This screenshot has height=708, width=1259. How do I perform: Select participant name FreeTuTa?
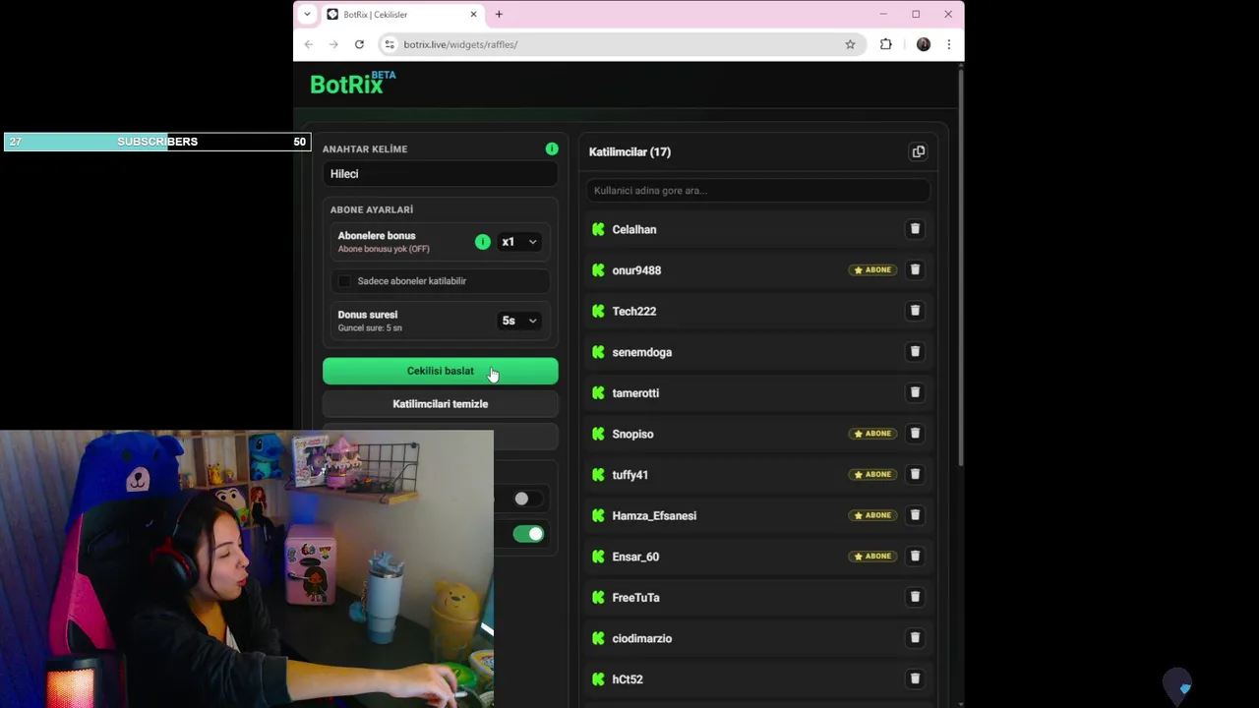pyautogui.click(x=635, y=598)
